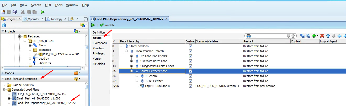Click the Save All toolbar icon

pos(15,12)
